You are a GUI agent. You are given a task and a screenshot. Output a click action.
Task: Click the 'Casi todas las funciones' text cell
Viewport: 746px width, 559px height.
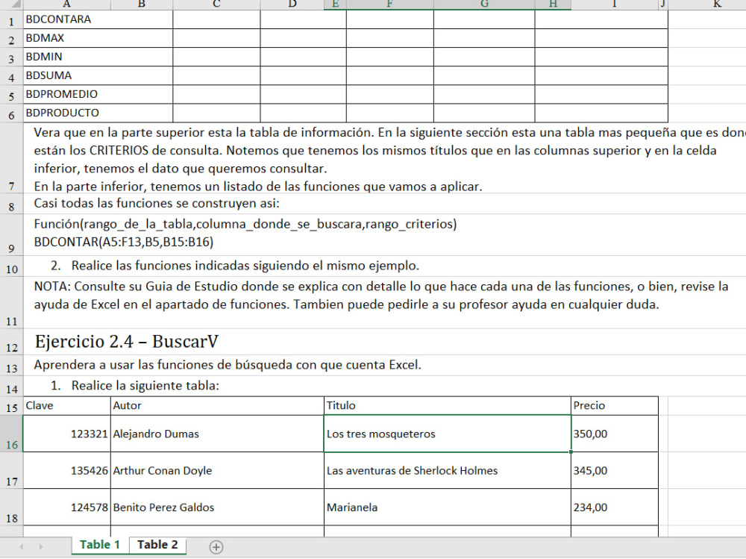157,203
